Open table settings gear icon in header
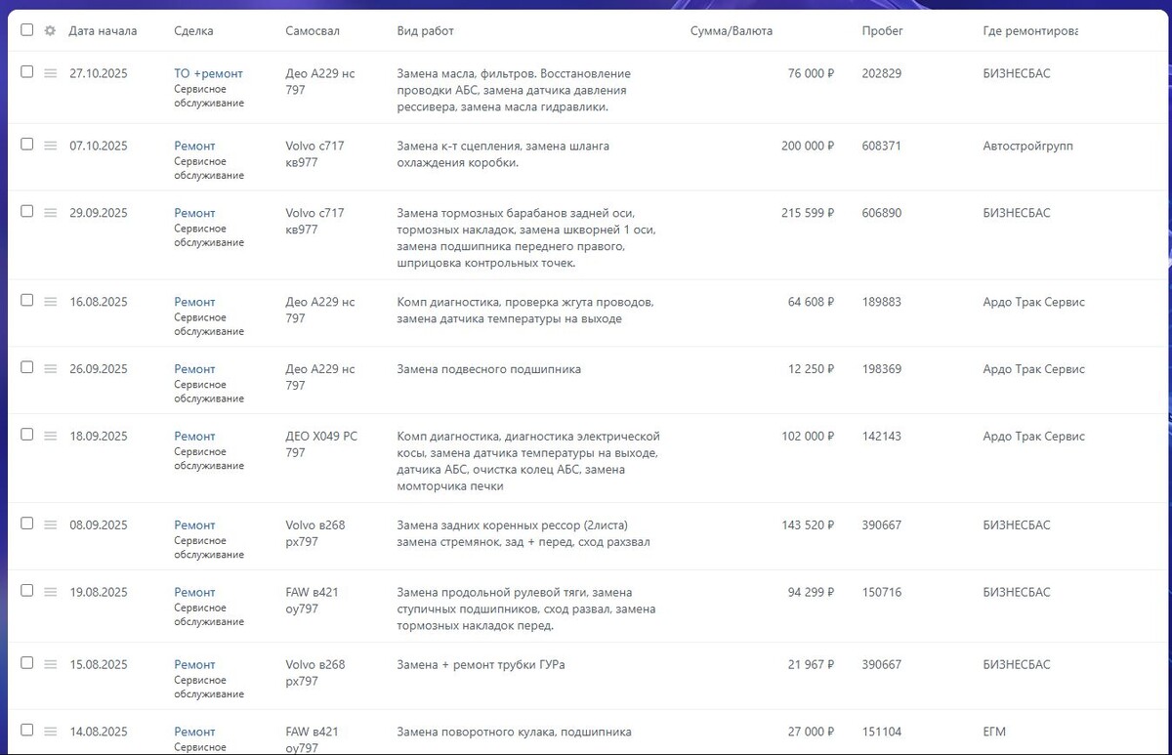 (50, 30)
